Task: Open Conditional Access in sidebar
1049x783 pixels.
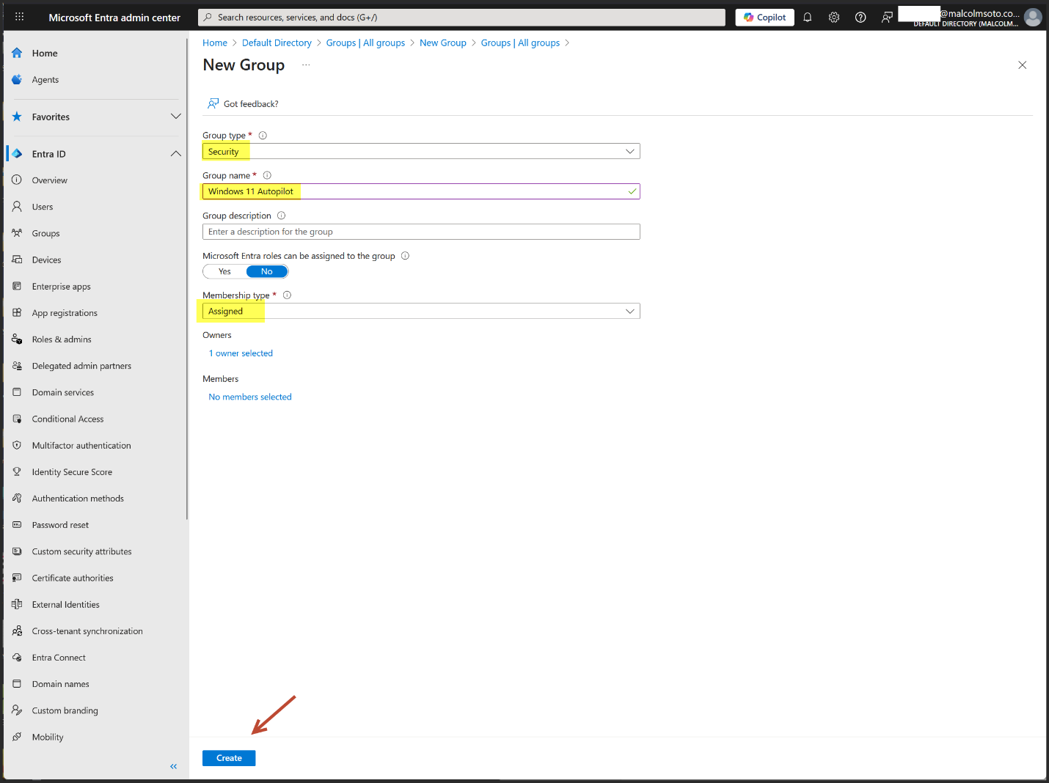Action: 67,419
